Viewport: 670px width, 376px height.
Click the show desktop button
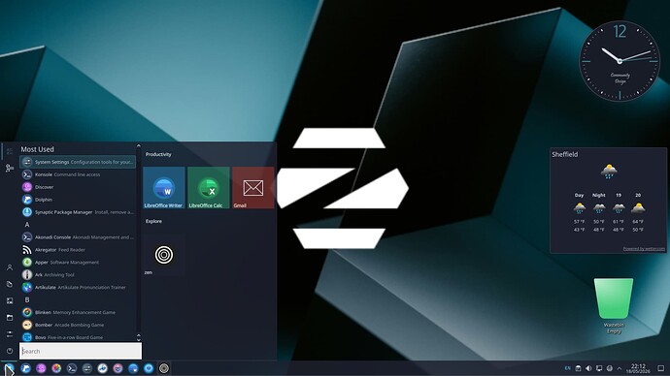(x=661, y=368)
